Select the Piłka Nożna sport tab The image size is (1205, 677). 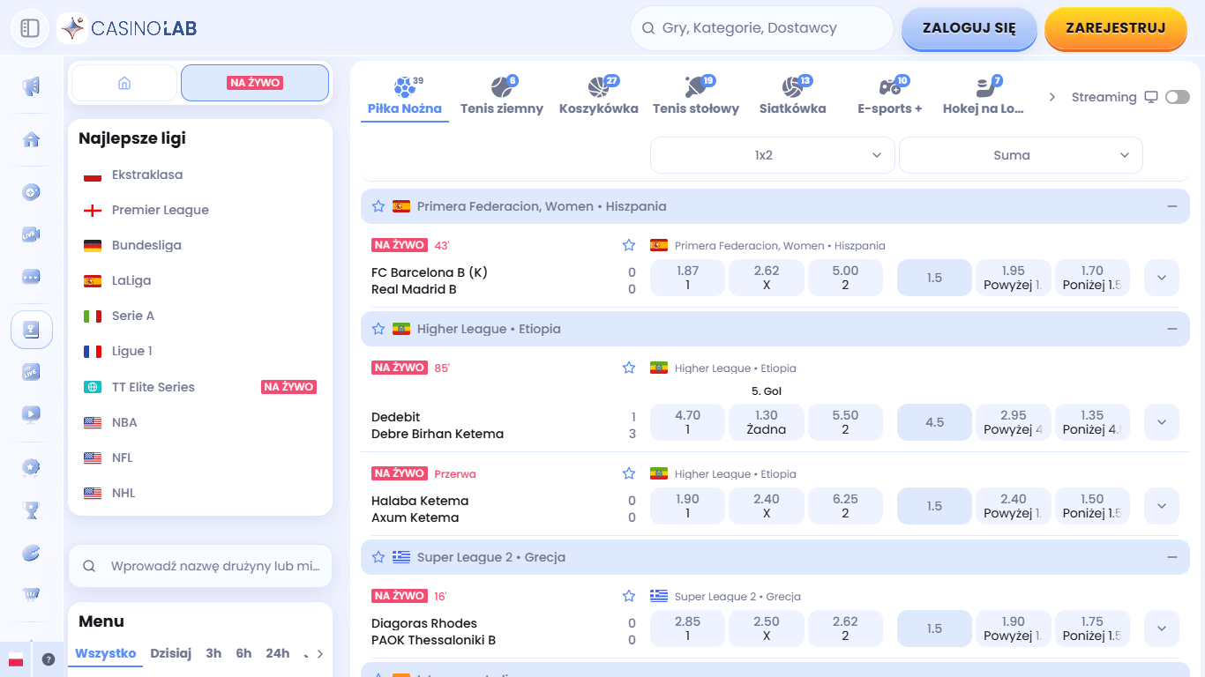click(x=405, y=97)
